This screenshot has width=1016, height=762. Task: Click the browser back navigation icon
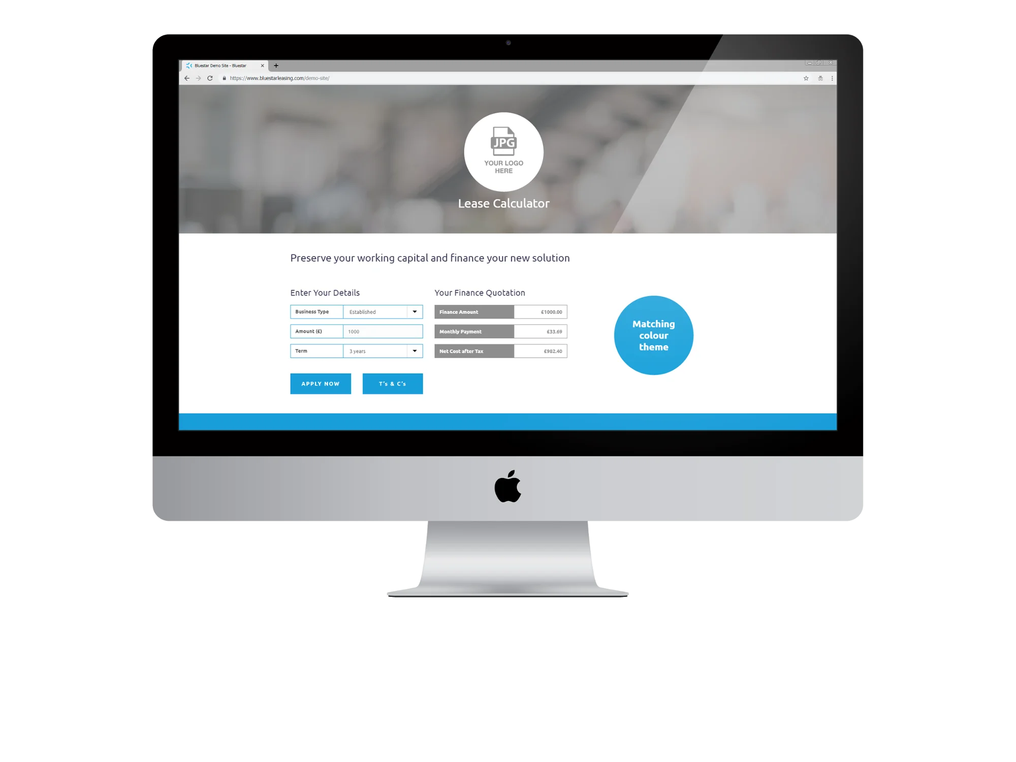pos(188,78)
